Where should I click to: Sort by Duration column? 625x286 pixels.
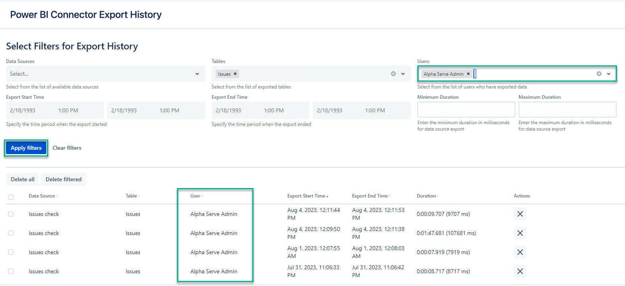(x=428, y=196)
